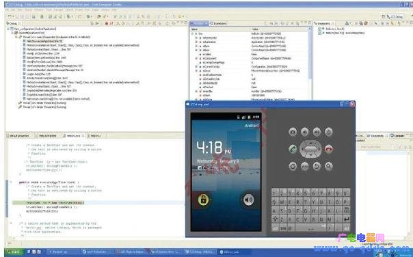Switch to the Expressions tab
The image size is (413, 257).
click(218, 23)
